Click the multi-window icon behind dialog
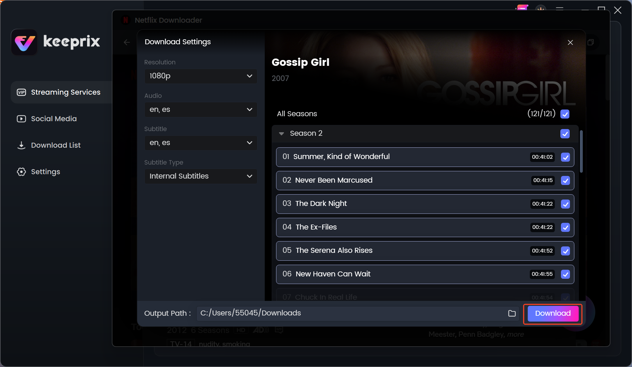The height and width of the screenshot is (367, 632). [591, 43]
